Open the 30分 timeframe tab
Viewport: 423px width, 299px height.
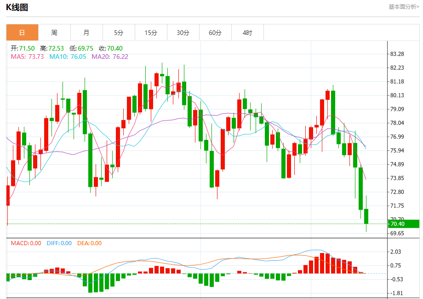183,33
